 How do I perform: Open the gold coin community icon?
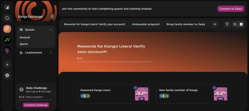[7, 29]
